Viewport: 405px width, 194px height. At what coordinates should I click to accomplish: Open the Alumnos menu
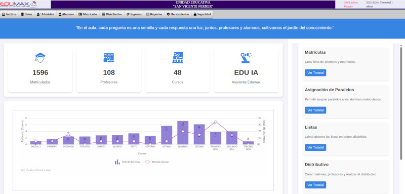click(x=66, y=15)
